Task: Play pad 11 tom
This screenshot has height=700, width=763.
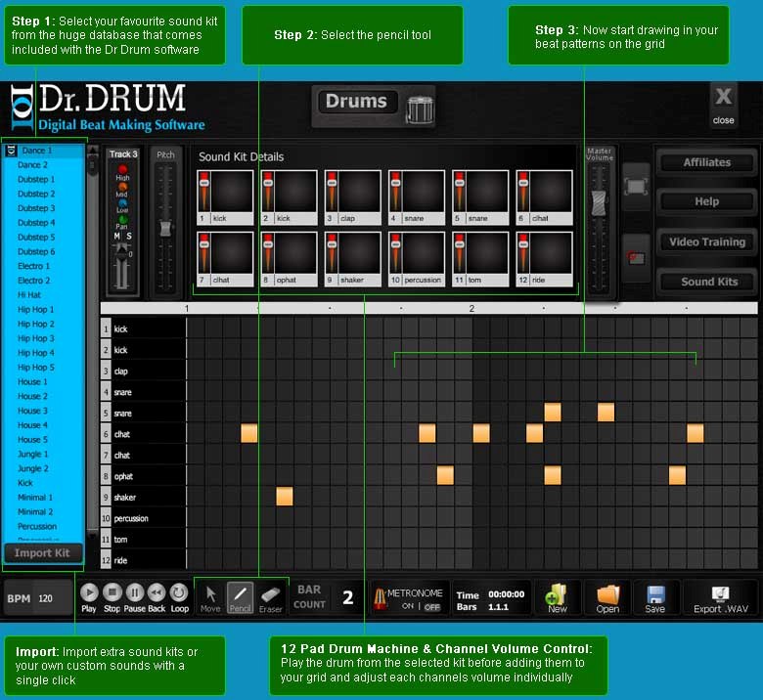Action: coord(486,253)
